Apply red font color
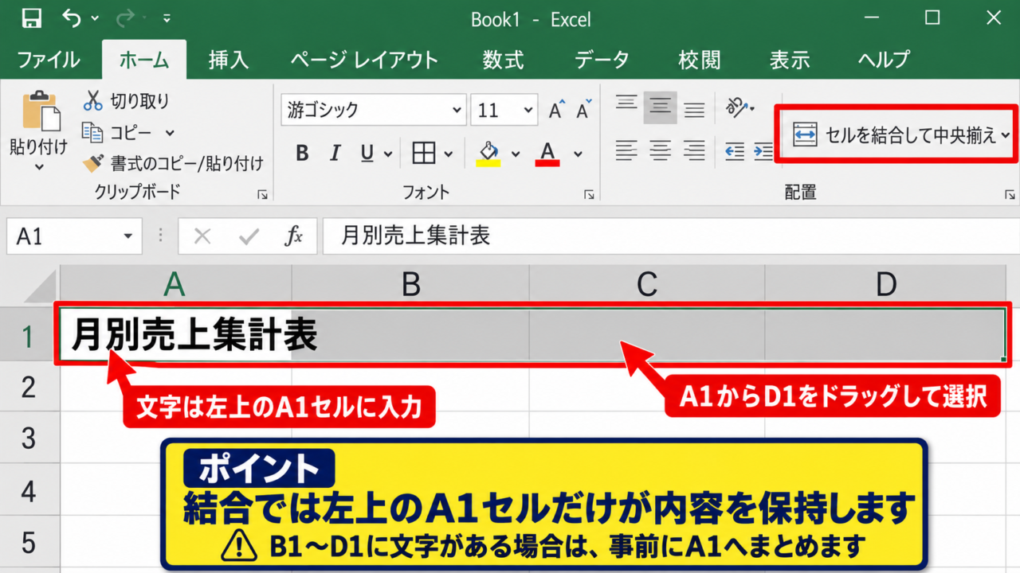This screenshot has width=1020, height=573. click(547, 153)
